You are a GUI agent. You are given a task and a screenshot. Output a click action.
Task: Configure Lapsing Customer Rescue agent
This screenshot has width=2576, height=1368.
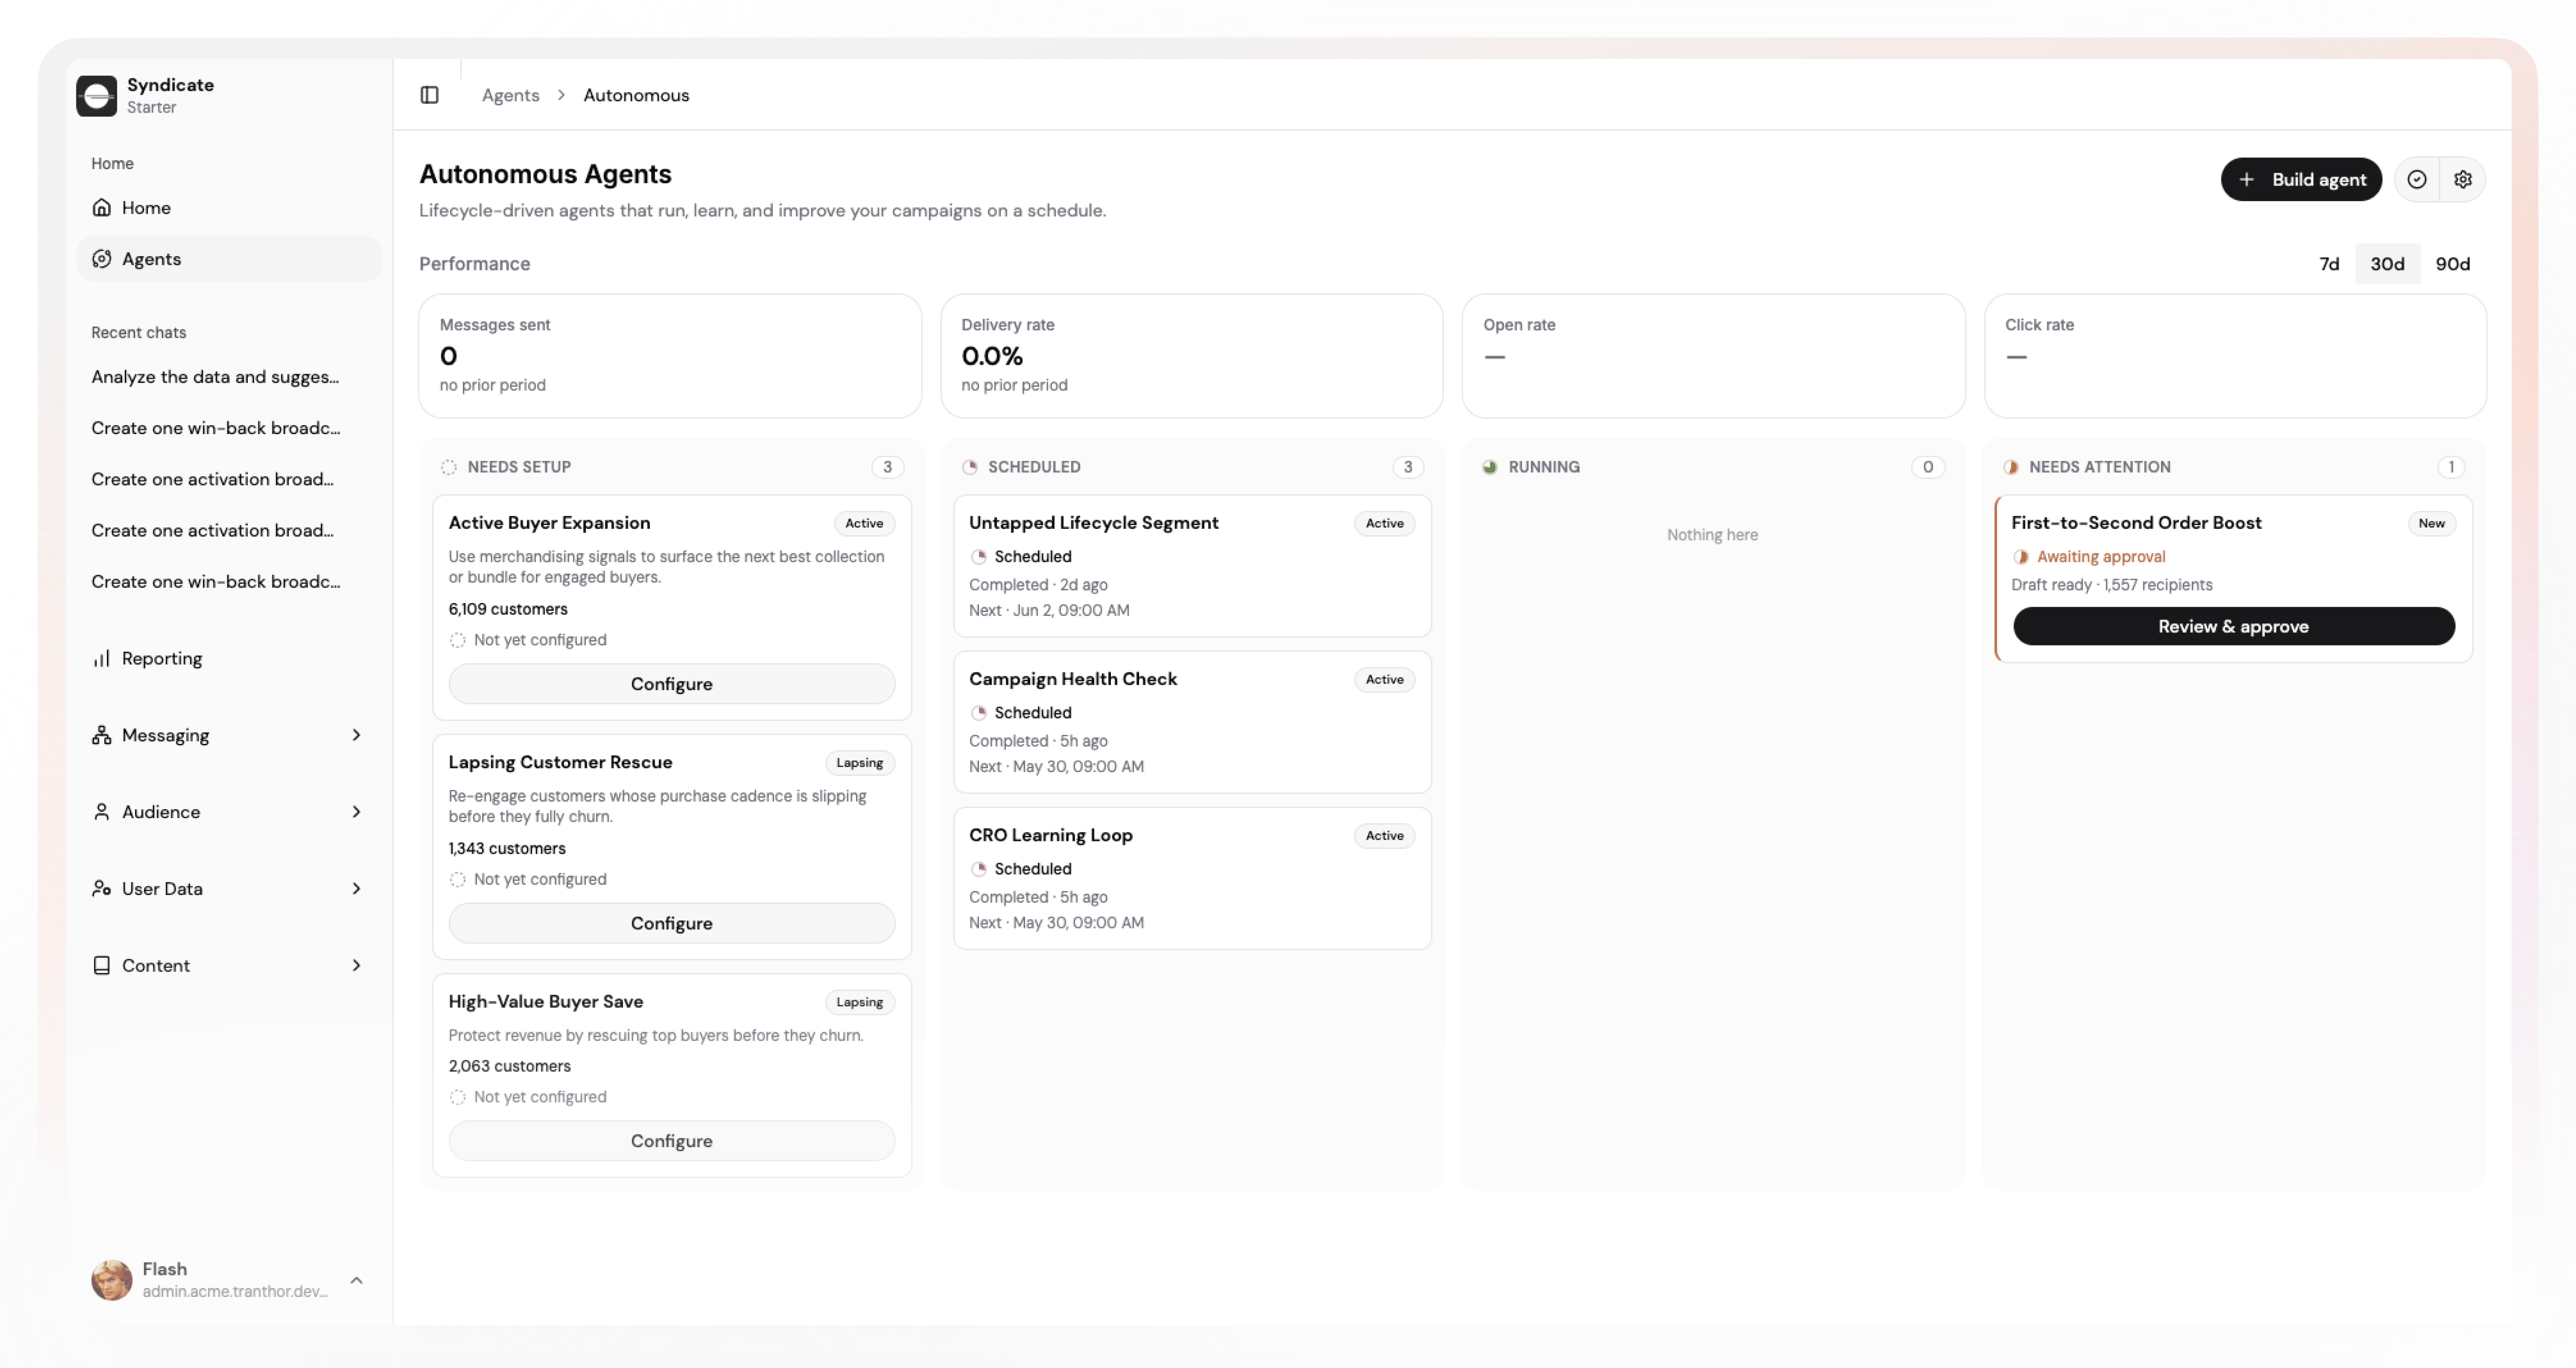(x=672, y=923)
